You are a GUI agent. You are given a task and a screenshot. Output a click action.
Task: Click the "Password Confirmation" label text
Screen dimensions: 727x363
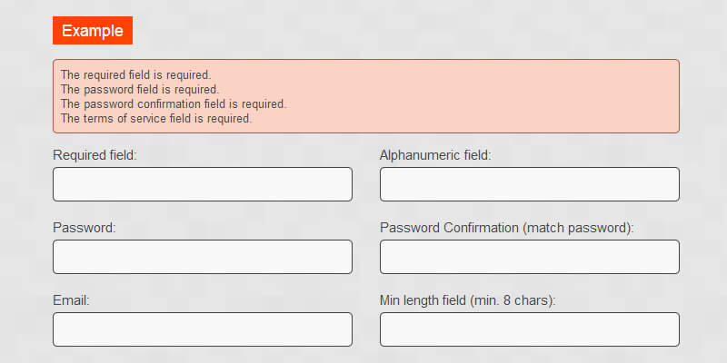pyautogui.click(x=449, y=228)
